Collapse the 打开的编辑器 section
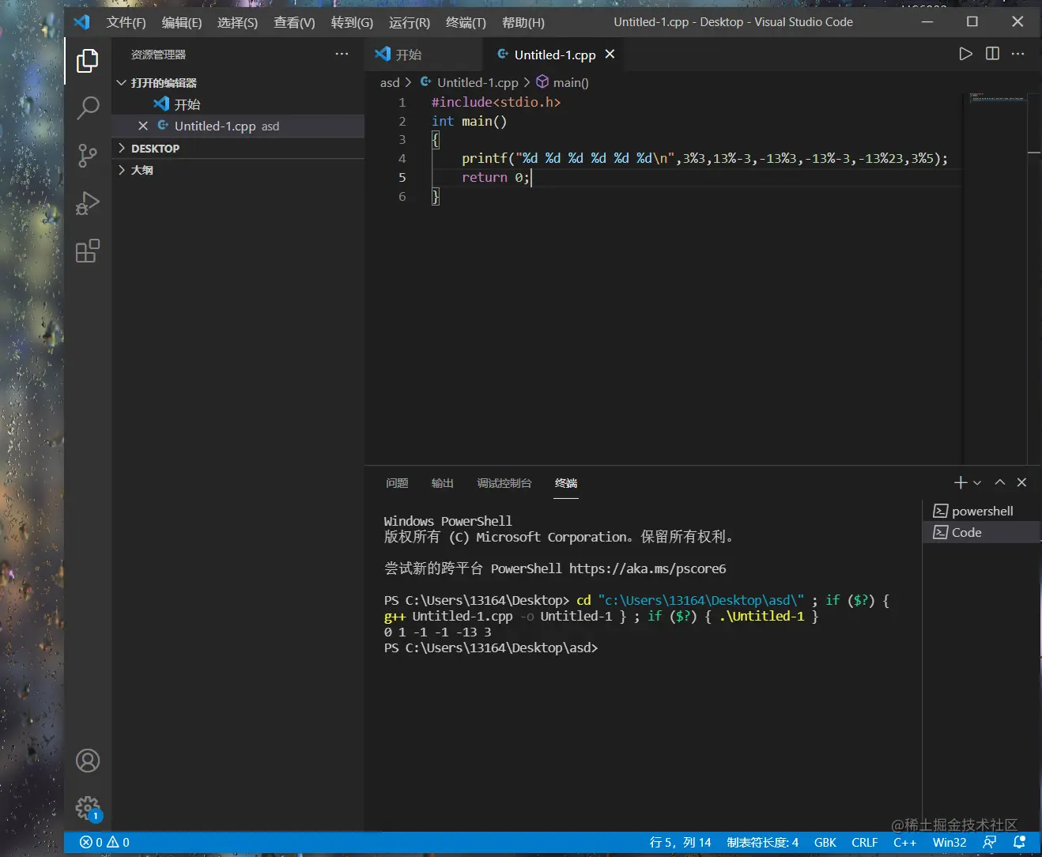Viewport: 1042px width, 857px height. coord(238,82)
